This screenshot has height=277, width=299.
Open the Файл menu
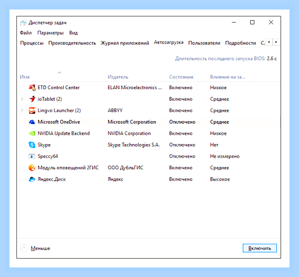click(26, 33)
